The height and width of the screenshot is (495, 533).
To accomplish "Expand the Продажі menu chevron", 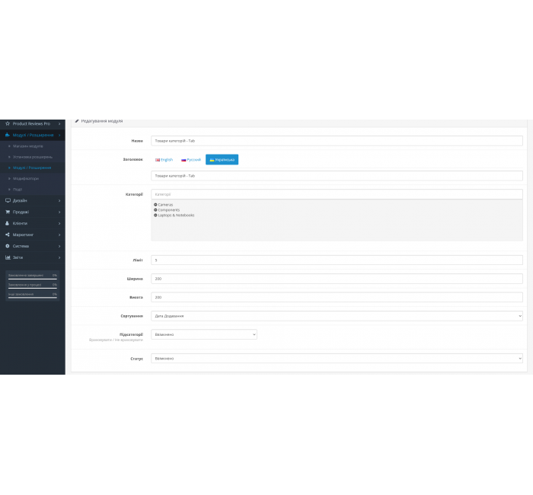I will point(59,212).
